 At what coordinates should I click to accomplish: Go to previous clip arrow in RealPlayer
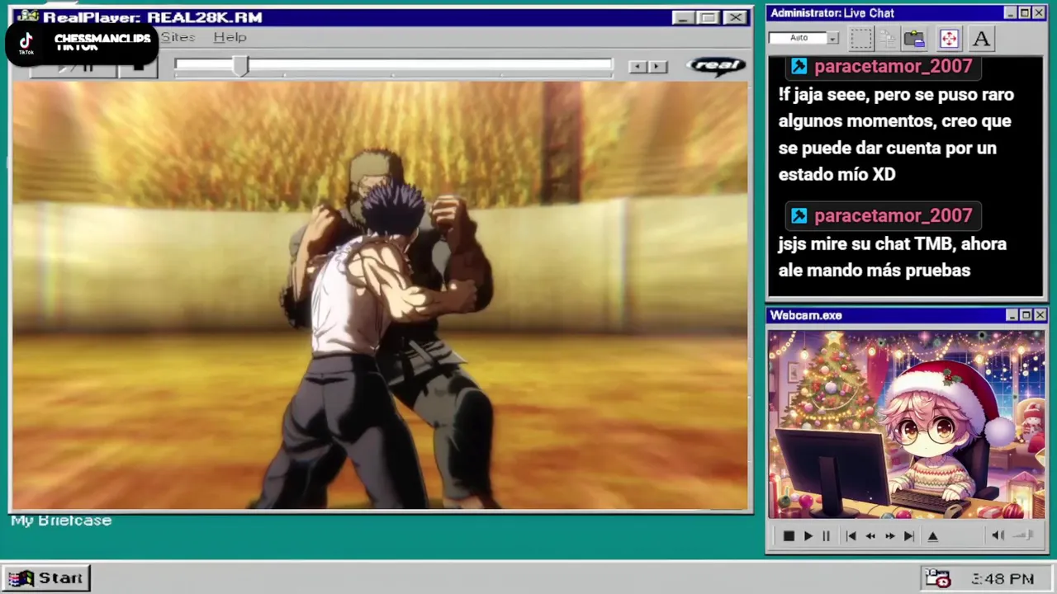(x=637, y=67)
